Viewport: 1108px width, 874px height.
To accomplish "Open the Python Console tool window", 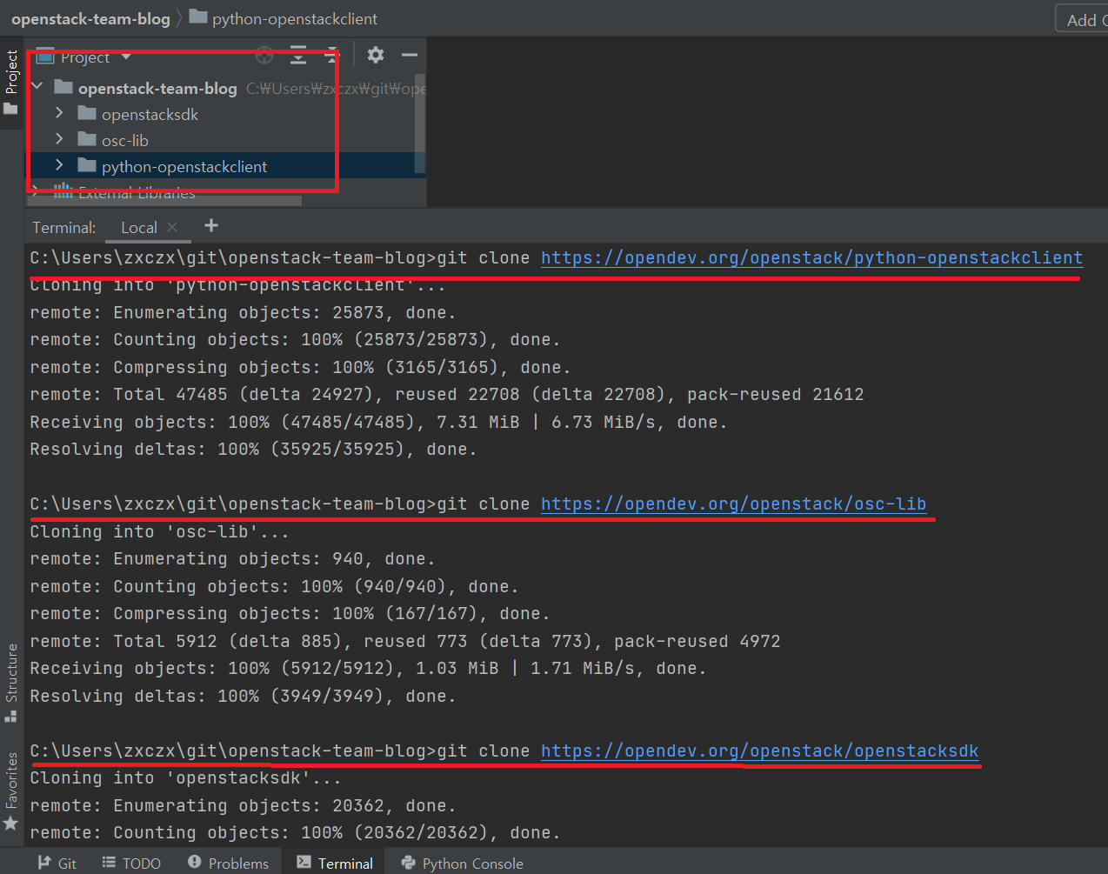I will pyautogui.click(x=463, y=863).
